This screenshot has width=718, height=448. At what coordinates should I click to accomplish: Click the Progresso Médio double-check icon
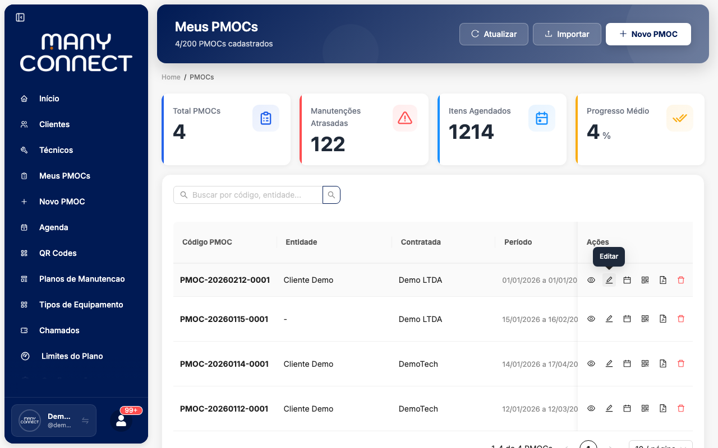tap(680, 118)
